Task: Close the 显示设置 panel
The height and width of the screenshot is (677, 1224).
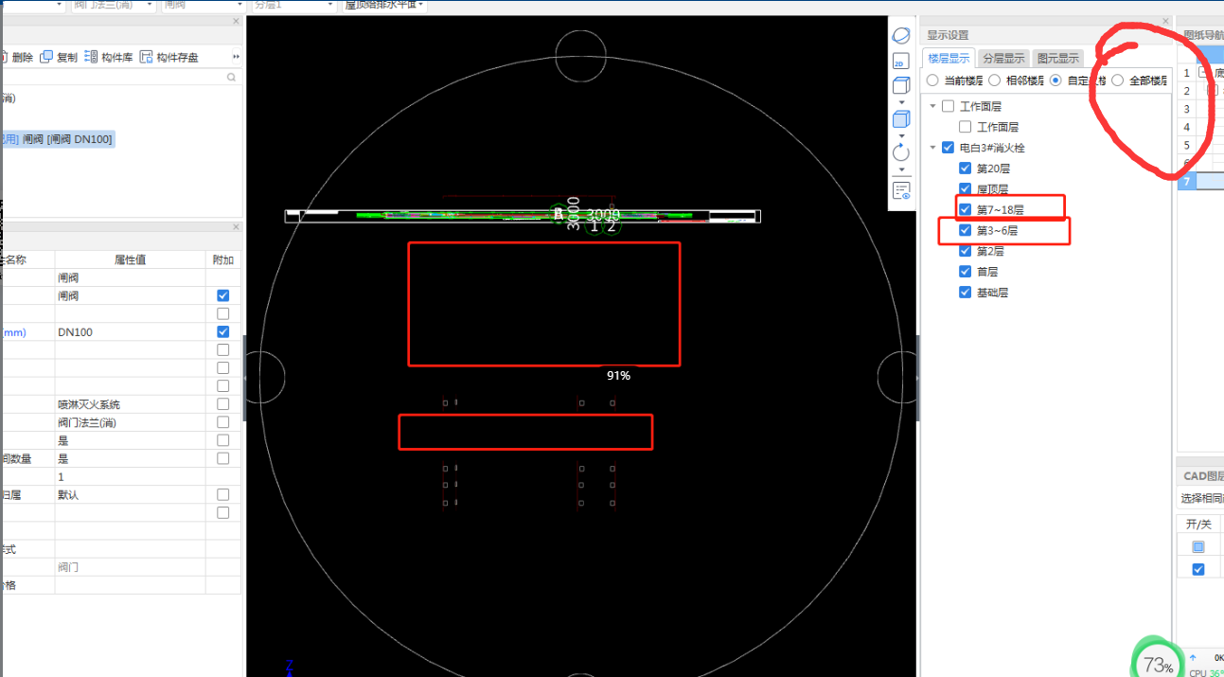Action: tap(1166, 21)
